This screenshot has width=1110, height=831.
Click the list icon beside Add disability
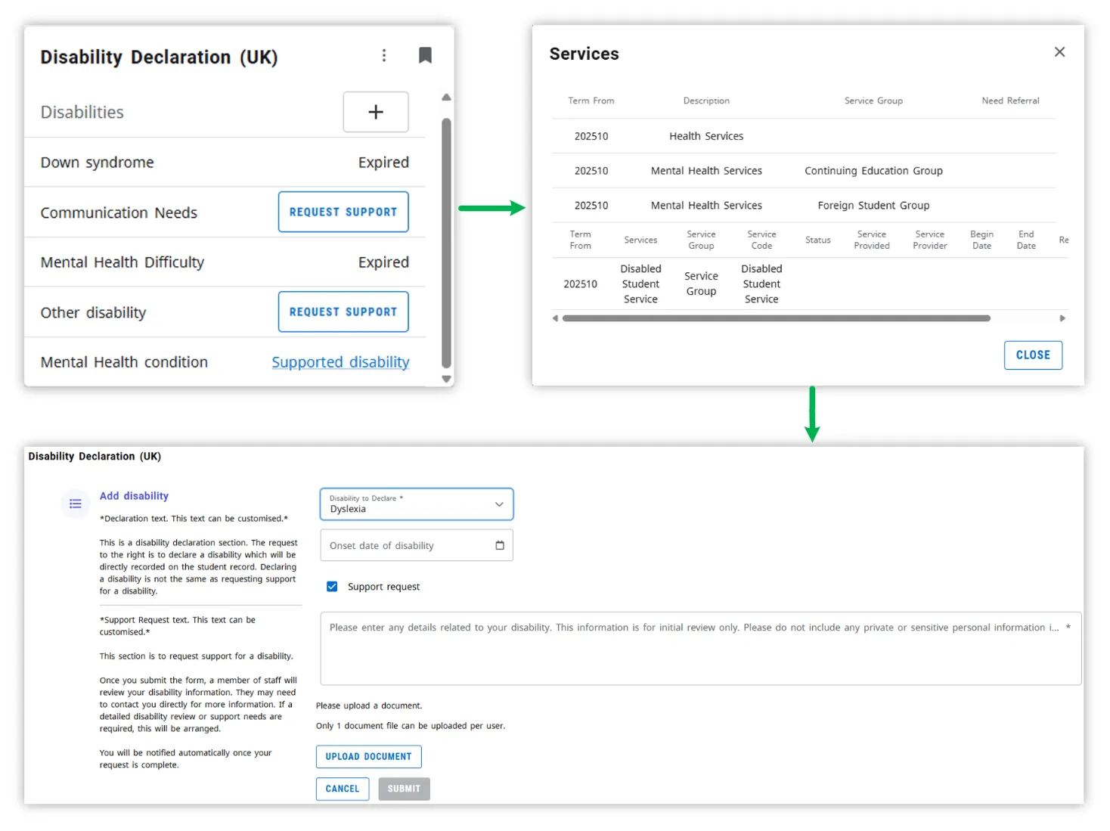tap(76, 504)
